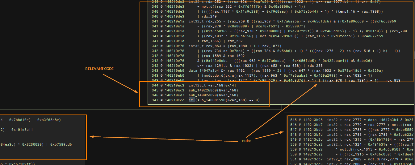
Task: Select the rax_2777 variable on line 545
Action: pos(353,120)
